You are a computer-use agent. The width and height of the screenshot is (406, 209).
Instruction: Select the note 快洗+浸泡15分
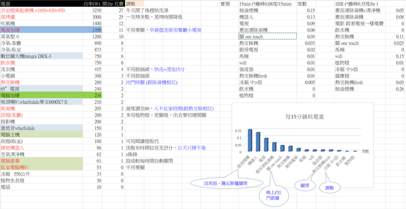click(169, 69)
